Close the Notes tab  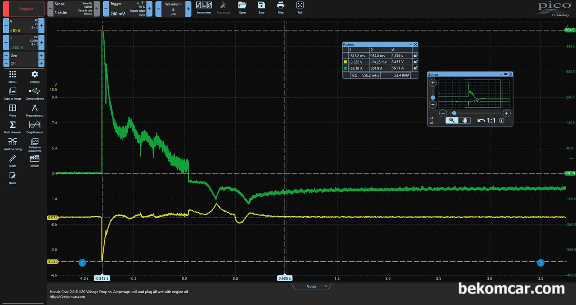click(326, 286)
